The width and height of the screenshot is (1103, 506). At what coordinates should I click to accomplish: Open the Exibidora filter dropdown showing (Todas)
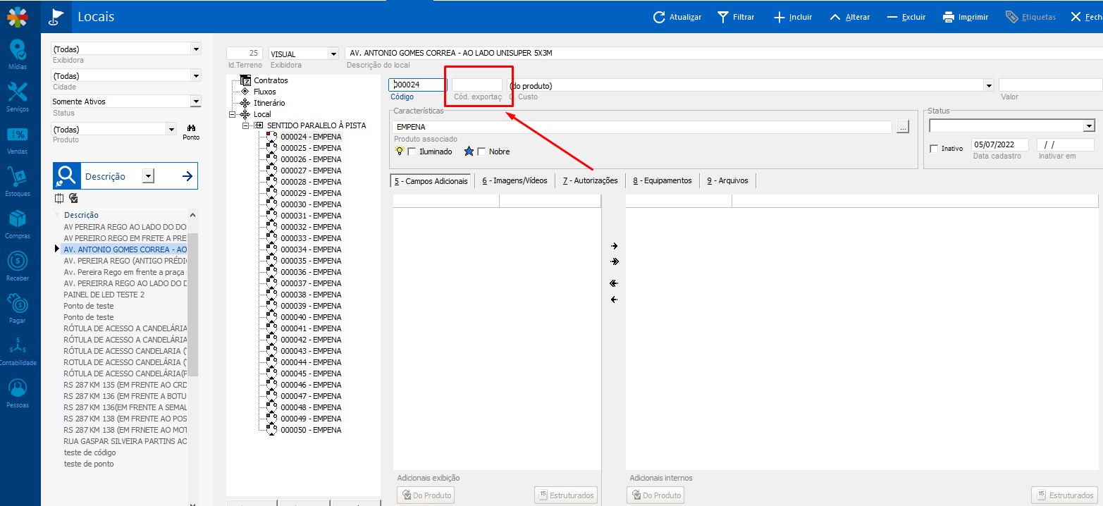[x=196, y=49]
